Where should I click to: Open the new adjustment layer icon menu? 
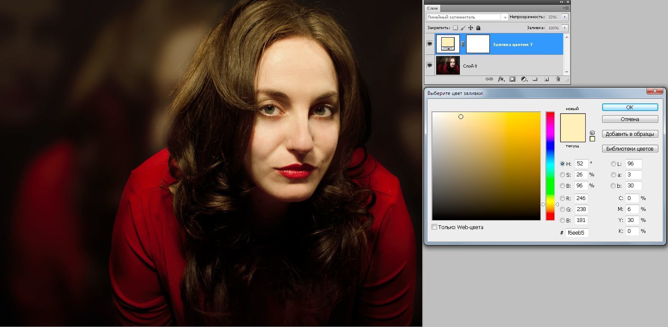click(x=524, y=79)
